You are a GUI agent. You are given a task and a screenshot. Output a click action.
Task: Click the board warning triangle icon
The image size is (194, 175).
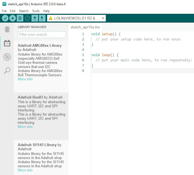point(50,18)
